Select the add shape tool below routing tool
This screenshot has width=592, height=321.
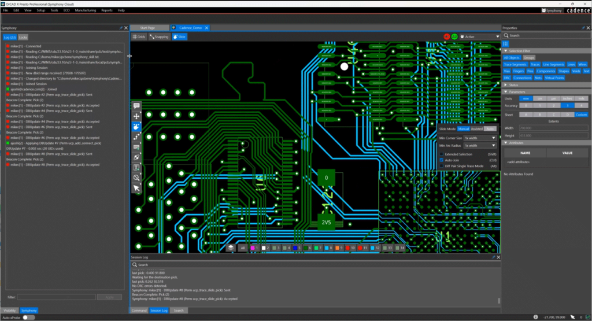point(136,147)
